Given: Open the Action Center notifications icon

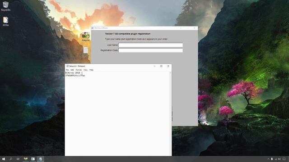Looking at the screenshot, I should (x=284, y=159).
